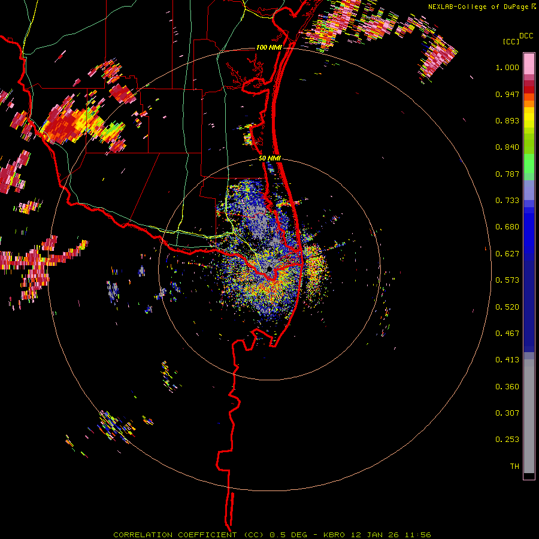
Task: Click the 0.787 color scale value
Action: pos(507,174)
